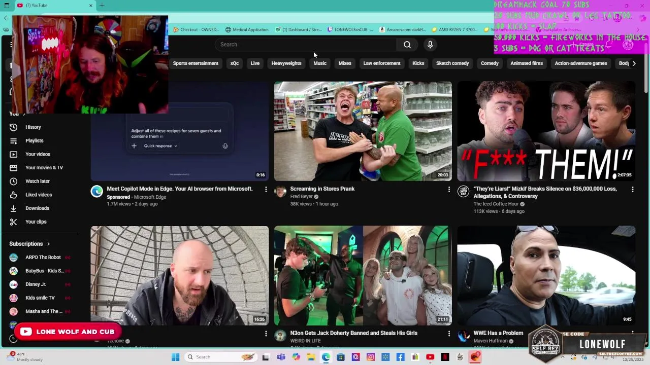Viewport: 650px width, 365px height.
Task: Select the Heavyweights chip
Action: click(x=286, y=63)
